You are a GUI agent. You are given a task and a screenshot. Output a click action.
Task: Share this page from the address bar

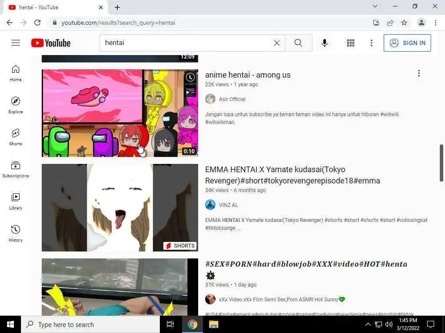(390, 23)
